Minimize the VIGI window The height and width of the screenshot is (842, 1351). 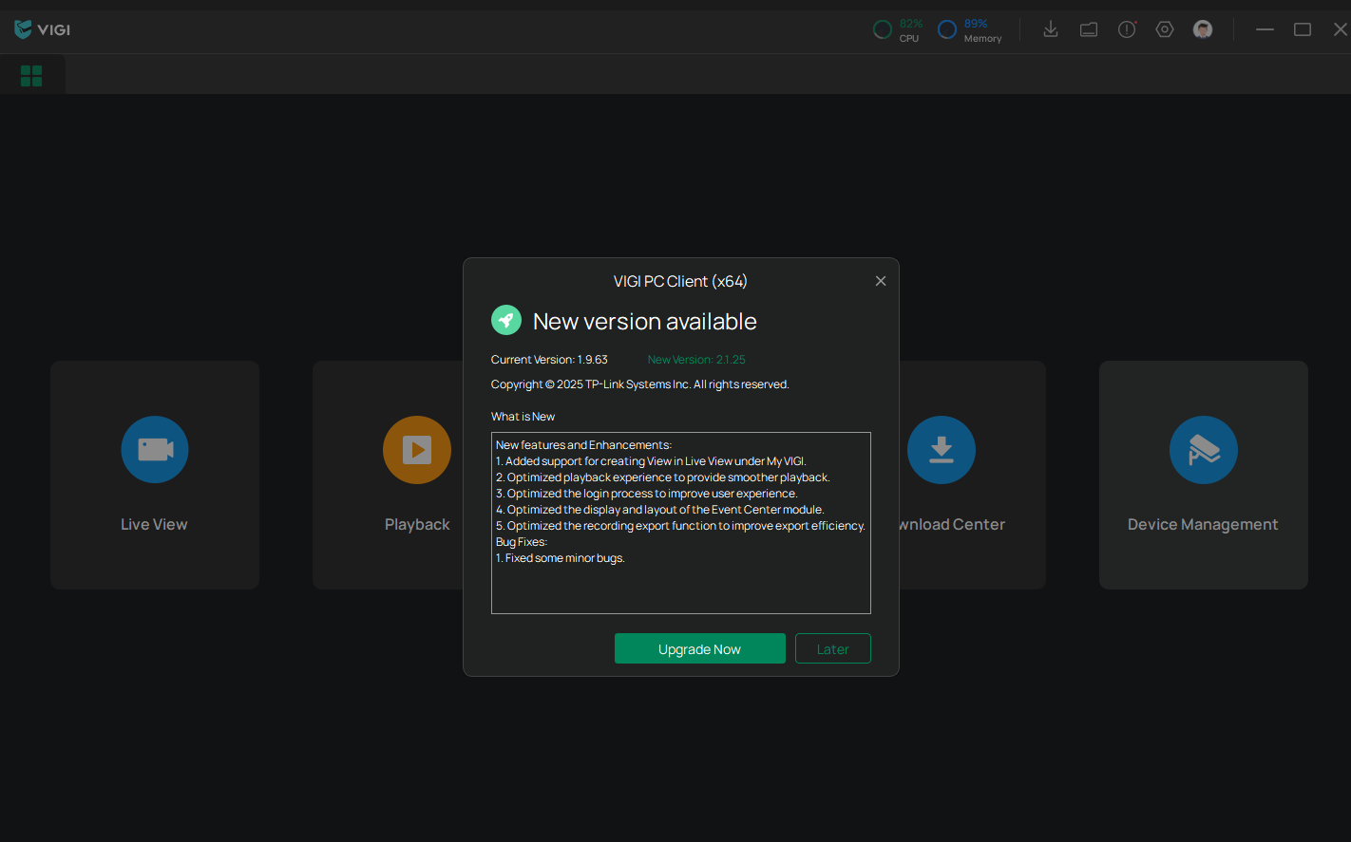coord(1265,29)
